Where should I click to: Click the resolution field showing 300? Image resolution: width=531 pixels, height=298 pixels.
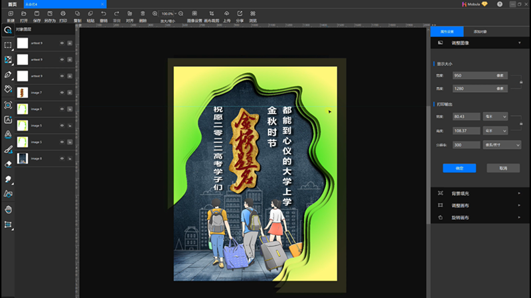pyautogui.click(x=467, y=145)
